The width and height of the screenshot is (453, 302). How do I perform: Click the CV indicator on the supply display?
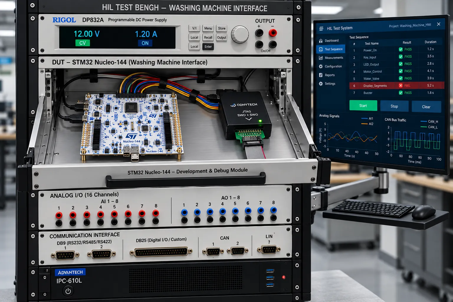[83, 43]
